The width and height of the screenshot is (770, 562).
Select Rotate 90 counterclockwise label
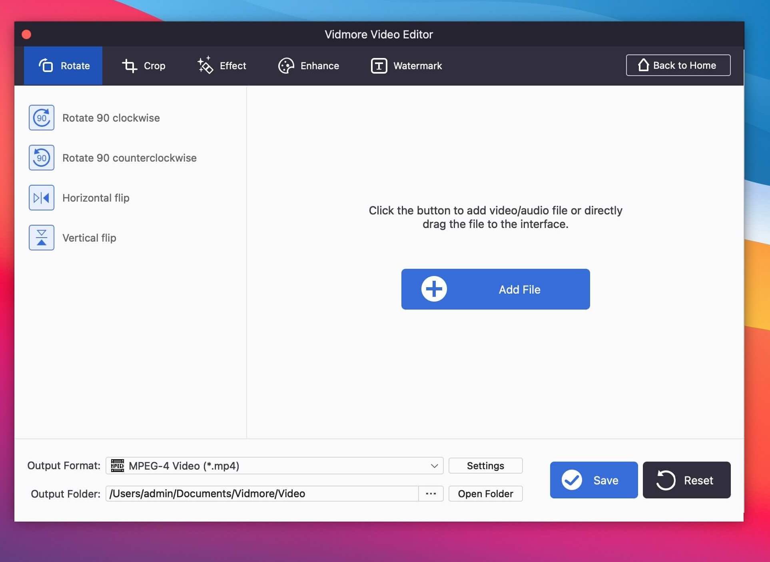coord(130,158)
